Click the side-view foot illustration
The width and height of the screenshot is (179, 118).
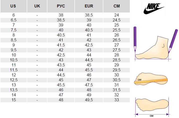click(152, 48)
